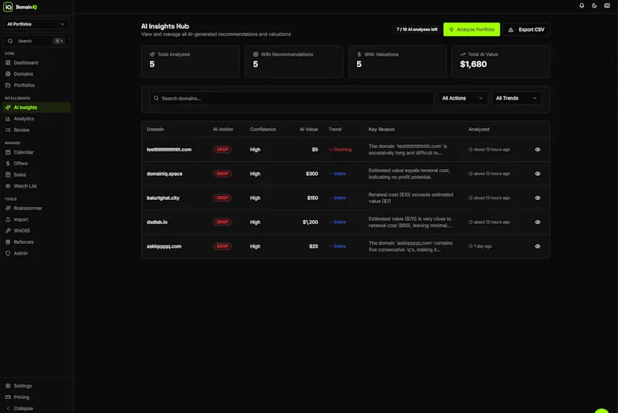618x413 pixels.
Task: Open domain dxdlab.io link
Action: click(157, 222)
